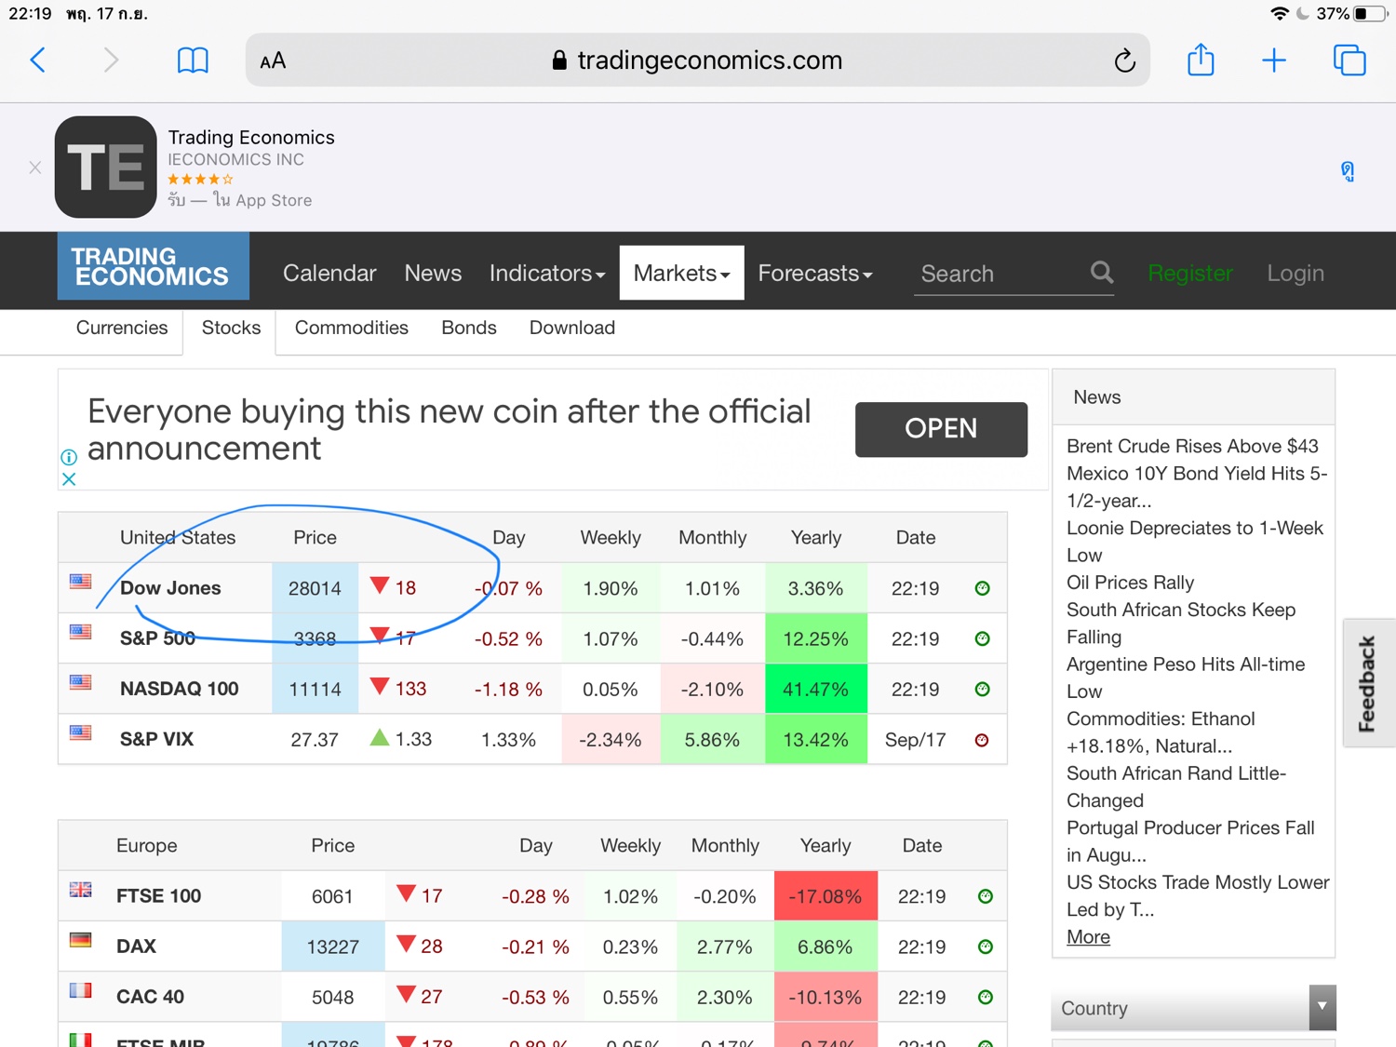Click the French flag beside CAC 40
Screen dimensions: 1396x1047
81,990
